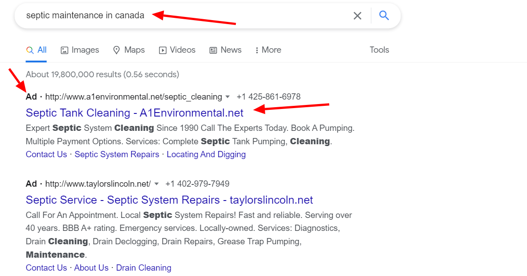Click the magnifier icon on the All tab

pyautogui.click(x=30, y=50)
